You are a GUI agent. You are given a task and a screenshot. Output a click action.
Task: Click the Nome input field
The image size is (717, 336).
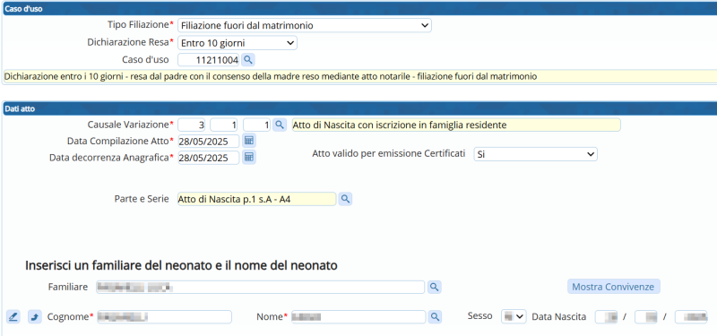click(358, 317)
